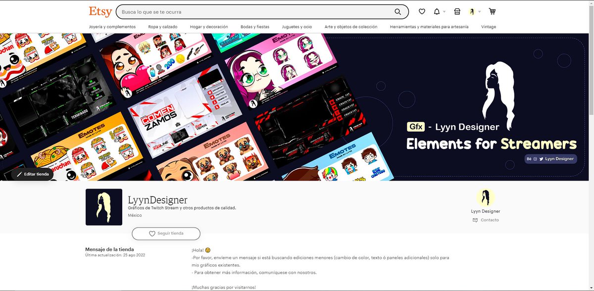Image resolution: width=594 pixels, height=291 pixels.
Task: Open Hogar y decoración category
Action: 209,27
